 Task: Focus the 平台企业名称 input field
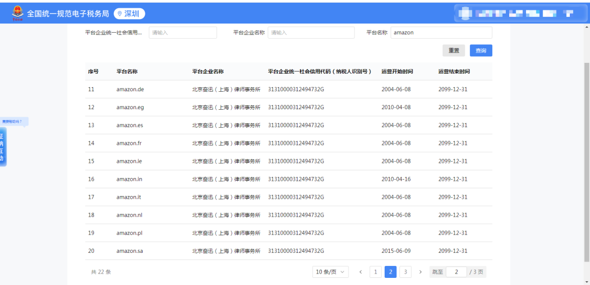coord(311,33)
